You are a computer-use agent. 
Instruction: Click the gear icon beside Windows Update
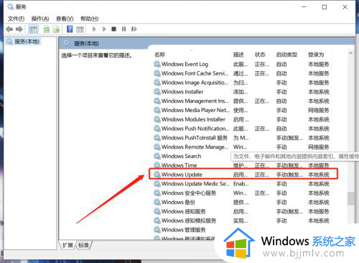coord(157,175)
